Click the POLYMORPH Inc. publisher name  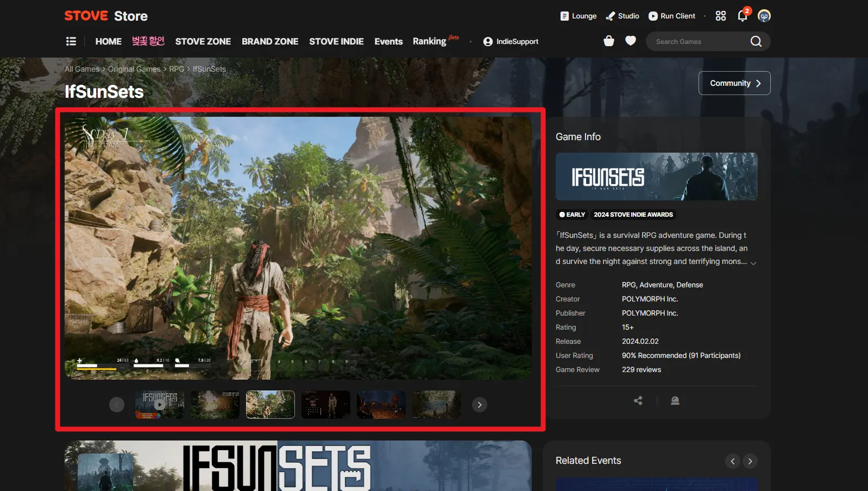650,313
